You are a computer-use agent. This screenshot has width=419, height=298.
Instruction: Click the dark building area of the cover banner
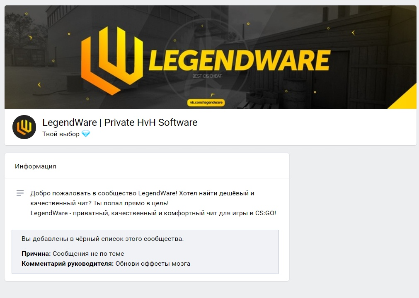pyautogui.click(x=374, y=67)
